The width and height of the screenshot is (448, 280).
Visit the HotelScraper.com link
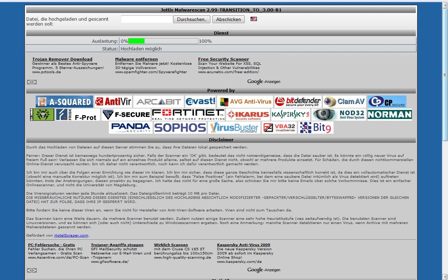71,236
